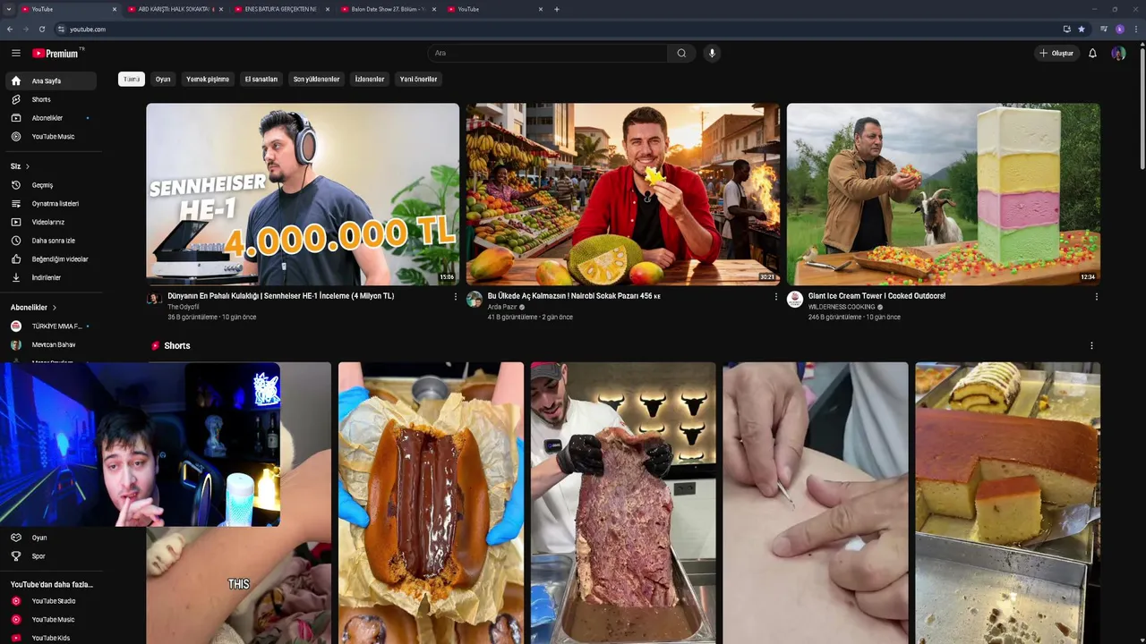
Task: Open a new browser tab
Action: (x=557, y=9)
